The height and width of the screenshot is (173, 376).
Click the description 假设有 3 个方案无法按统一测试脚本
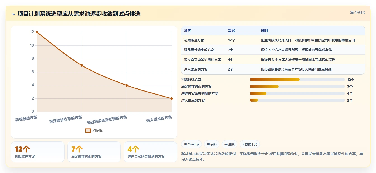click(298, 60)
